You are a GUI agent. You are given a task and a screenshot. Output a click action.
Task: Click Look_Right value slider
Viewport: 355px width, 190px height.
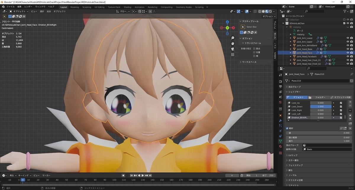[x=321, y=110]
